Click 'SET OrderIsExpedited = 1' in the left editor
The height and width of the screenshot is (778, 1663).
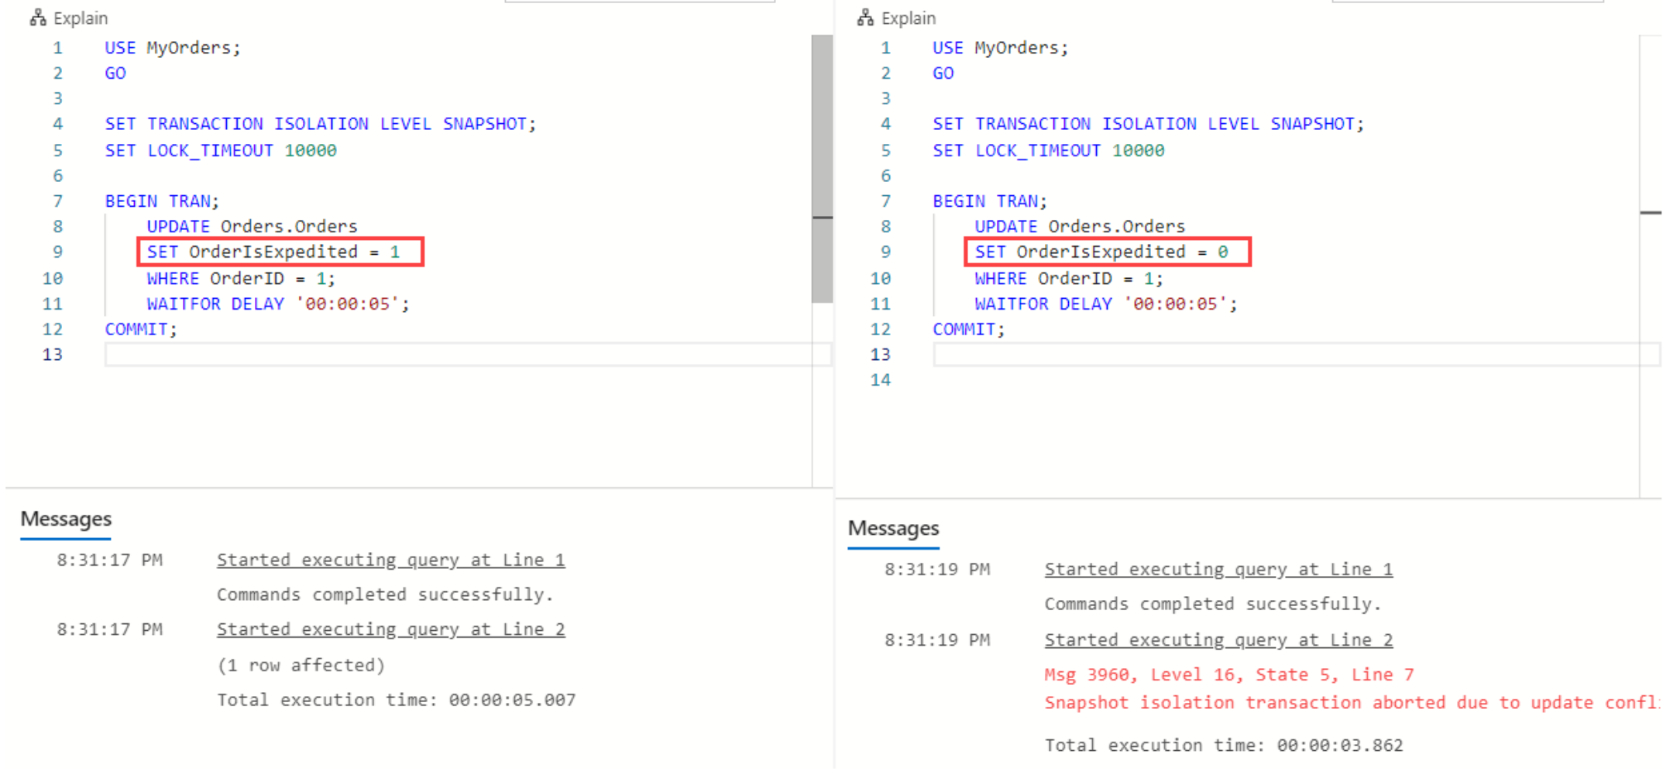pyautogui.click(x=273, y=252)
